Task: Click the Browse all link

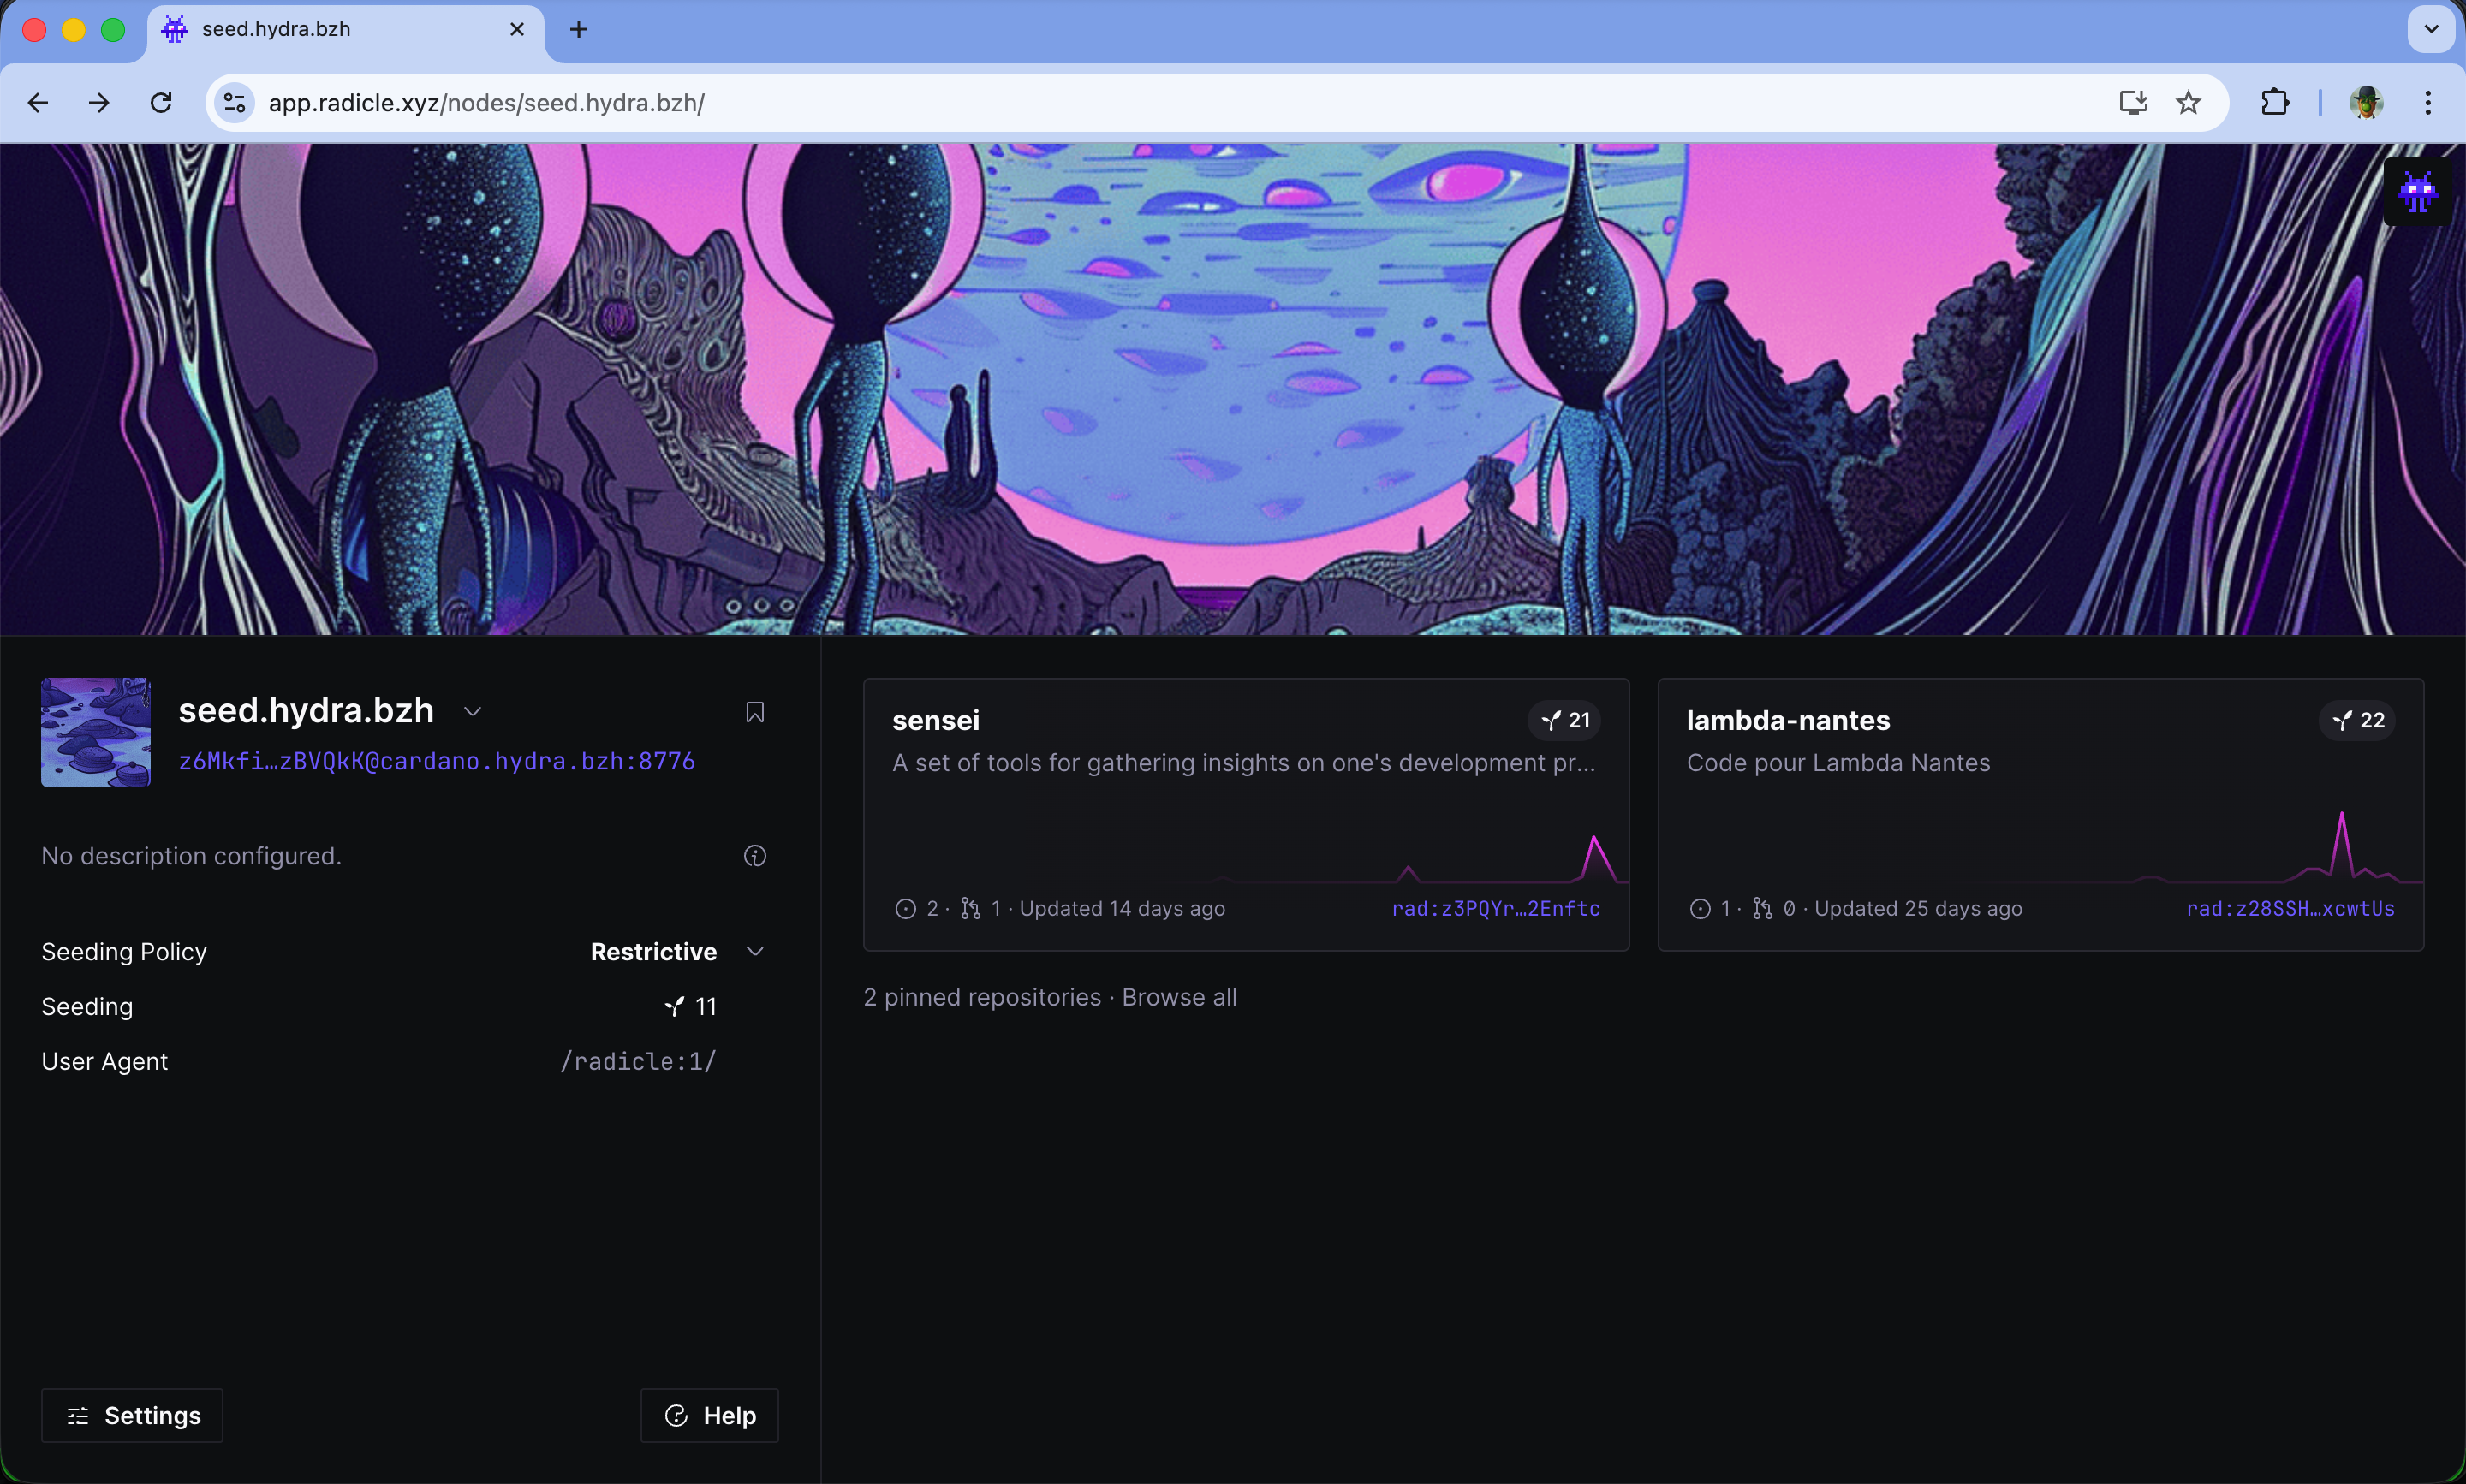Action: click(x=1178, y=997)
